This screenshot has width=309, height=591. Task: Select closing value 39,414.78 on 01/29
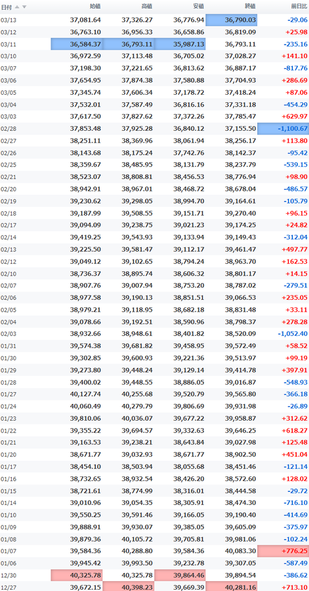[x=240, y=370]
